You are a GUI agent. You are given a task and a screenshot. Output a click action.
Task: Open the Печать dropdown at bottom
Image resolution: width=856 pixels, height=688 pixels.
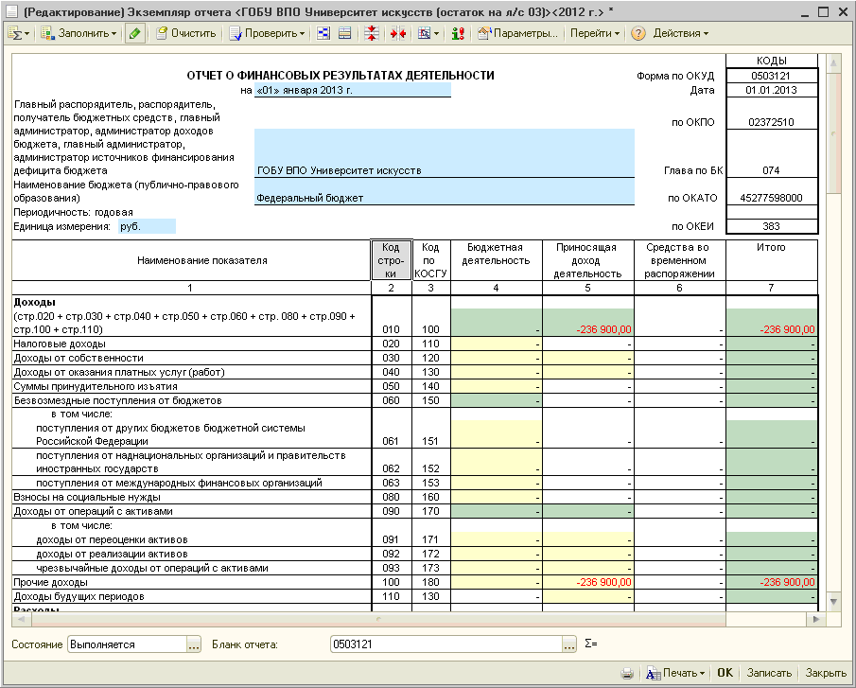[x=676, y=673]
